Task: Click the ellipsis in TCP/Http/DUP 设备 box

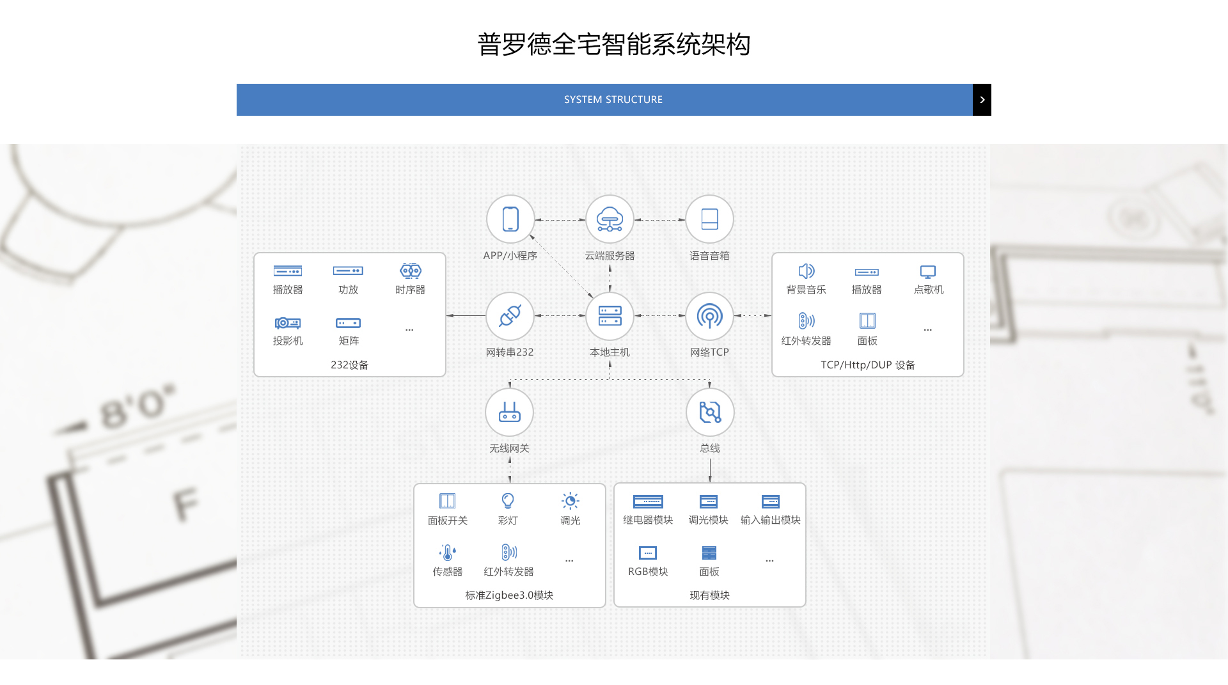Action: pyautogui.click(x=927, y=330)
